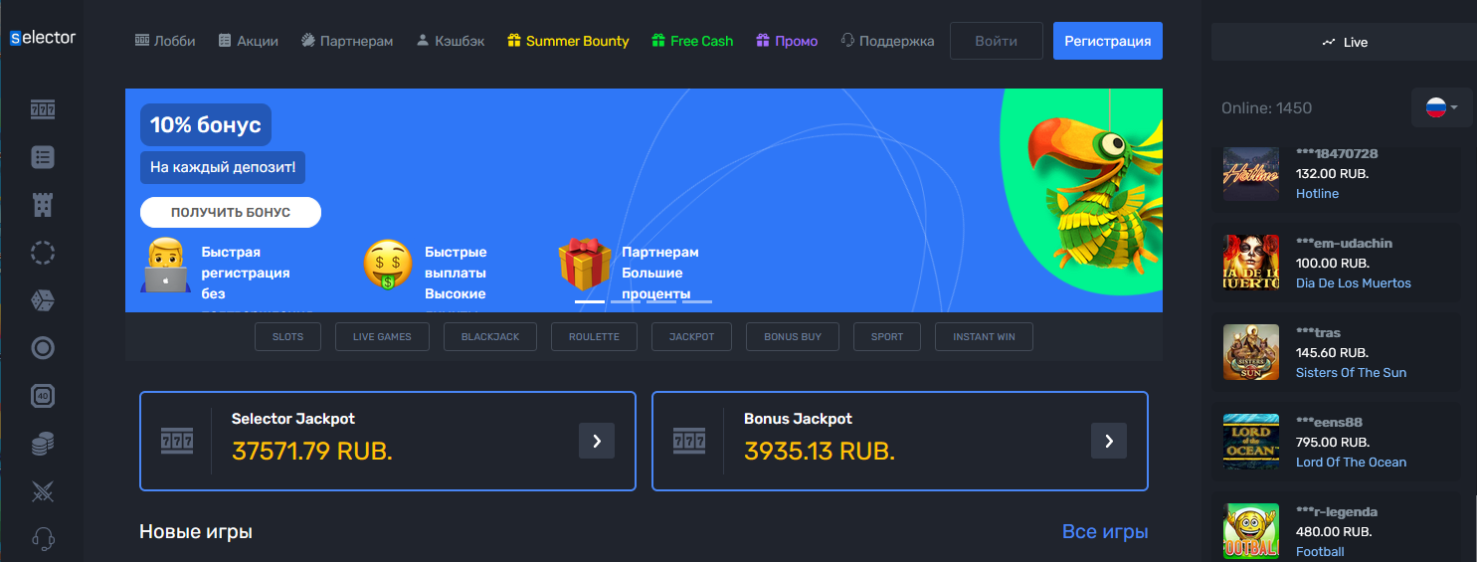Click the 37571.79 RUB. jackpot amount
Image resolution: width=1477 pixels, height=562 pixels.
[312, 452]
